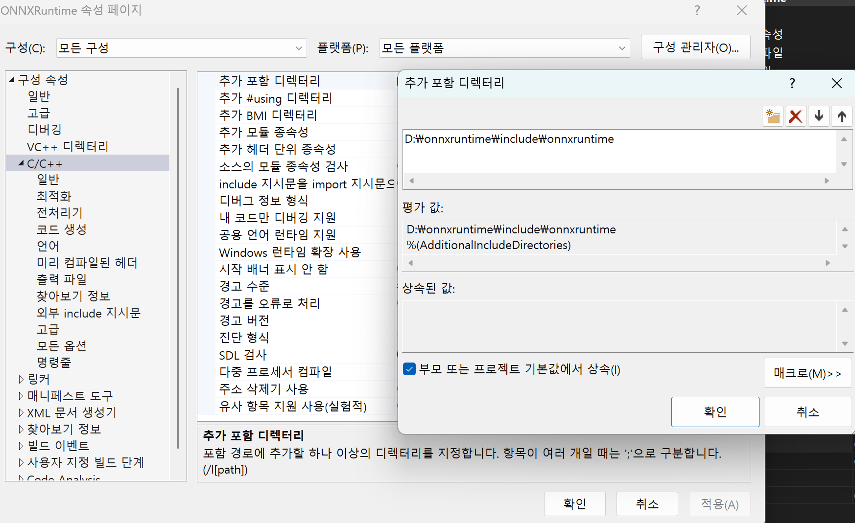The width and height of the screenshot is (855, 523).
Task: Select the 코드 생성 tree item
Action: click(62, 229)
